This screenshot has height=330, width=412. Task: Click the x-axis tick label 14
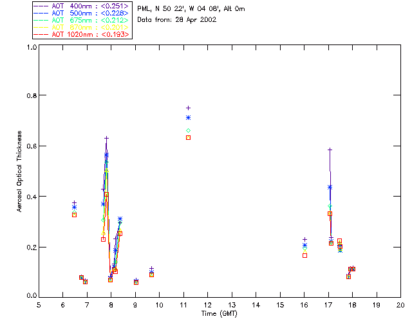tap(256, 305)
